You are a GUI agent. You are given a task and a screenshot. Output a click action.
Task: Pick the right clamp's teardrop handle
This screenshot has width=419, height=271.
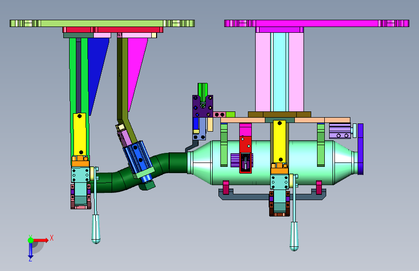(294, 236)
